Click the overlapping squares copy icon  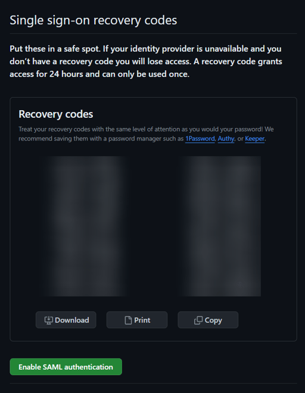[x=198, y=320]
